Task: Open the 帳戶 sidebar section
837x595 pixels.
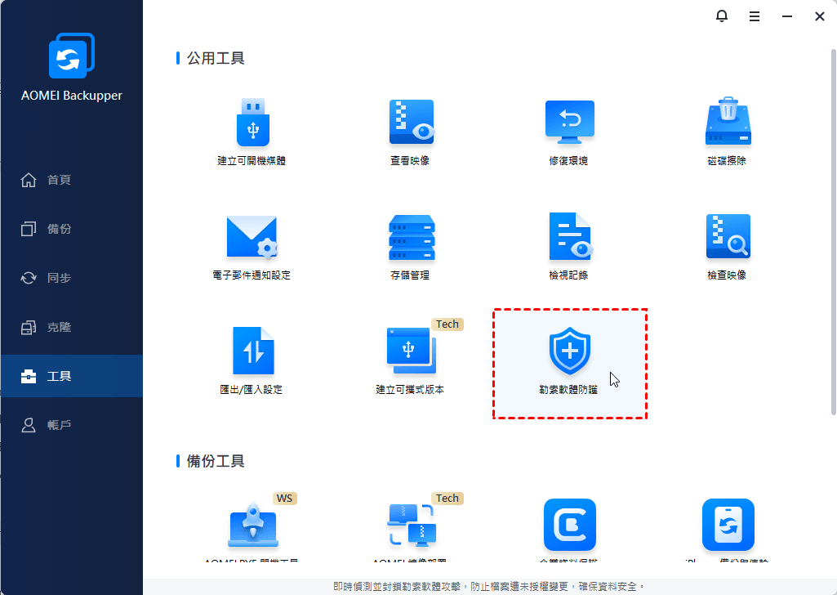Action: pyautogui.click(x=72, y=425)
